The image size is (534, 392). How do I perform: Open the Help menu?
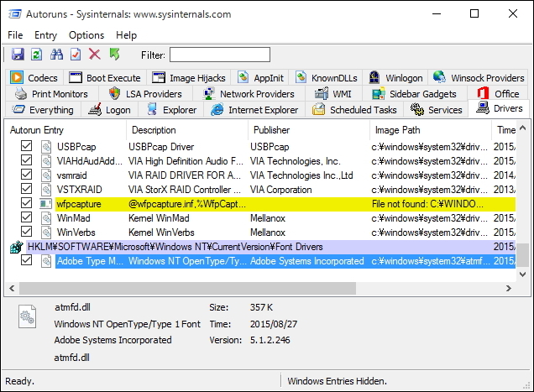[126, 35]
